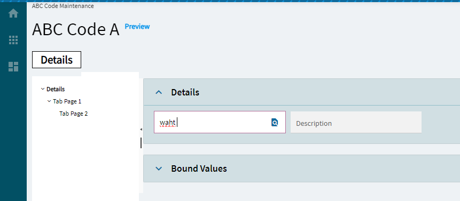Select Details in the navigation tree
The width and height of the screenshot is (460, 201).
[56, 89]
